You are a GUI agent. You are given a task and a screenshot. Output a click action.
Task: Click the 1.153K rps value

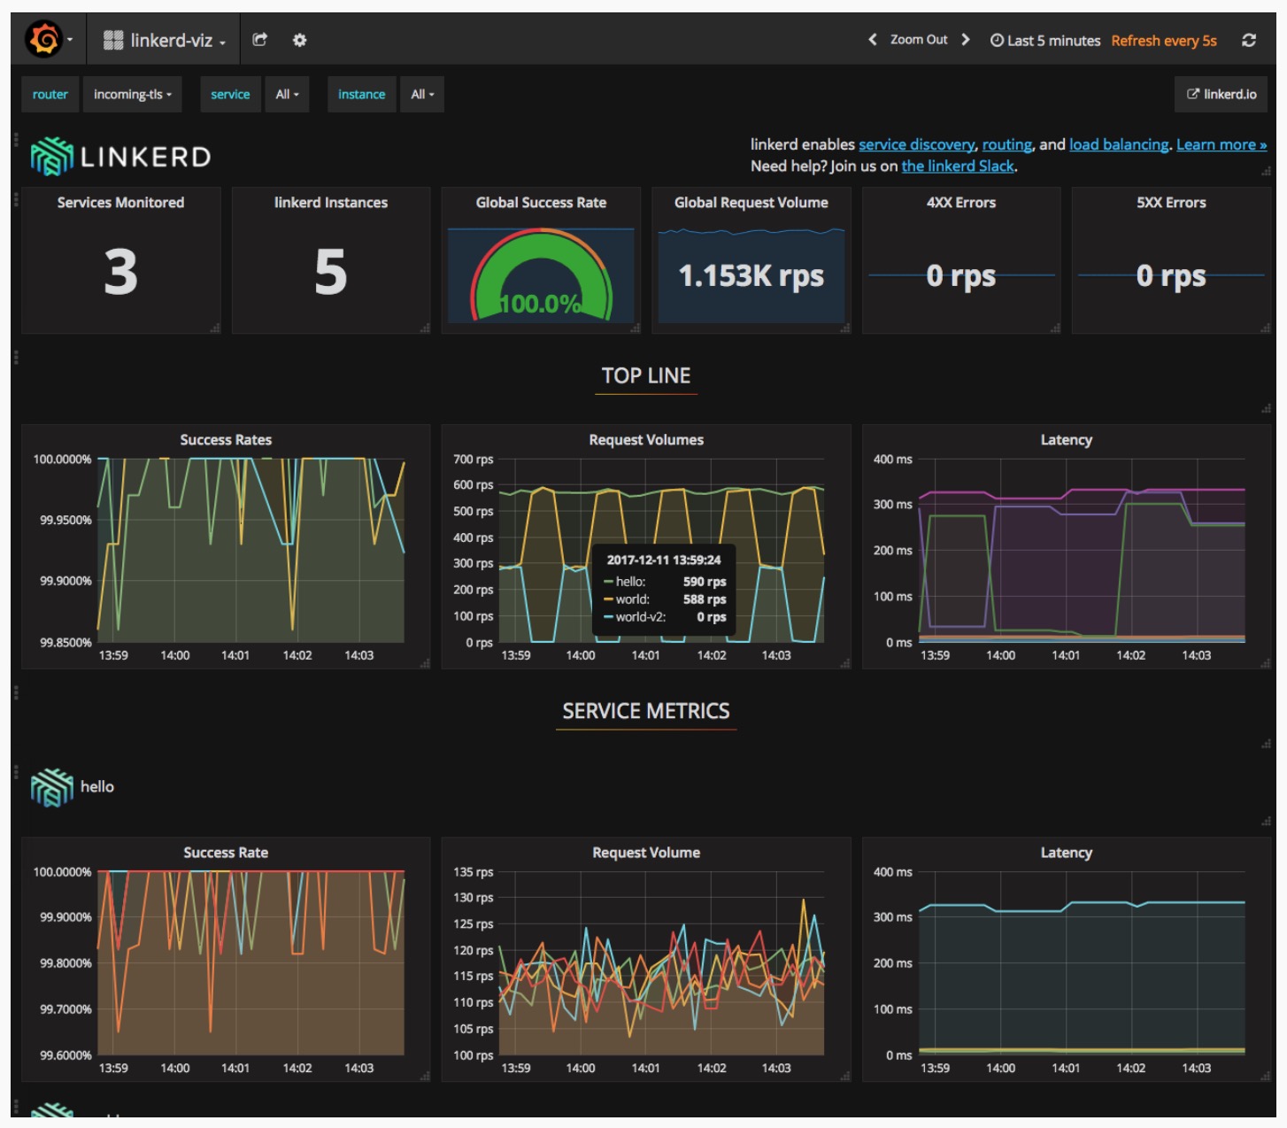pyautogui.click(x=751, y=276)
